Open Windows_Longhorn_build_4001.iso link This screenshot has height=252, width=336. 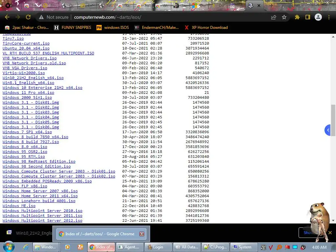pos(39,201)
